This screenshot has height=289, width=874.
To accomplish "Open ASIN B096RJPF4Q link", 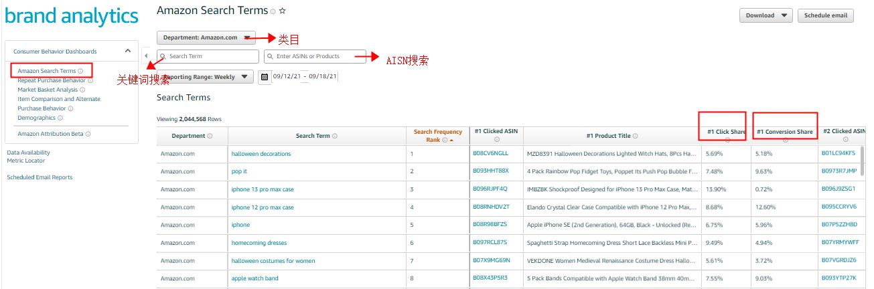I will click(490, 189).
